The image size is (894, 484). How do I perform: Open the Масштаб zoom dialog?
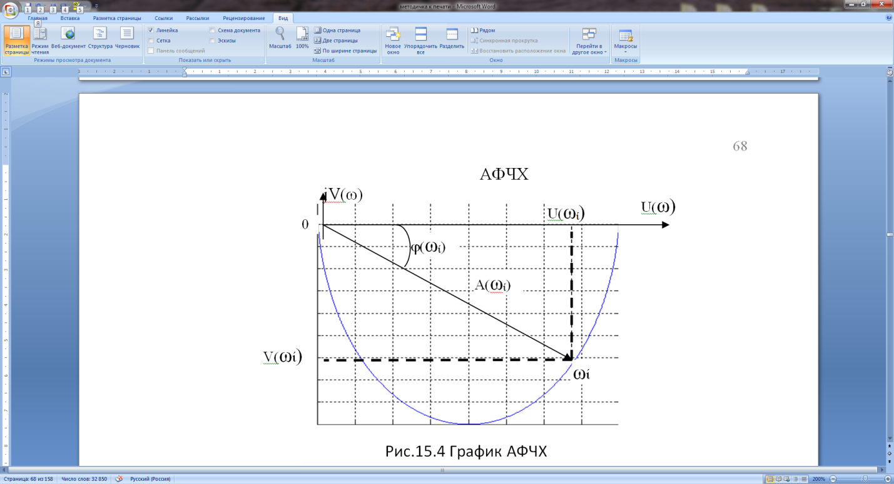pyautogui.click(x=280, y=39)
